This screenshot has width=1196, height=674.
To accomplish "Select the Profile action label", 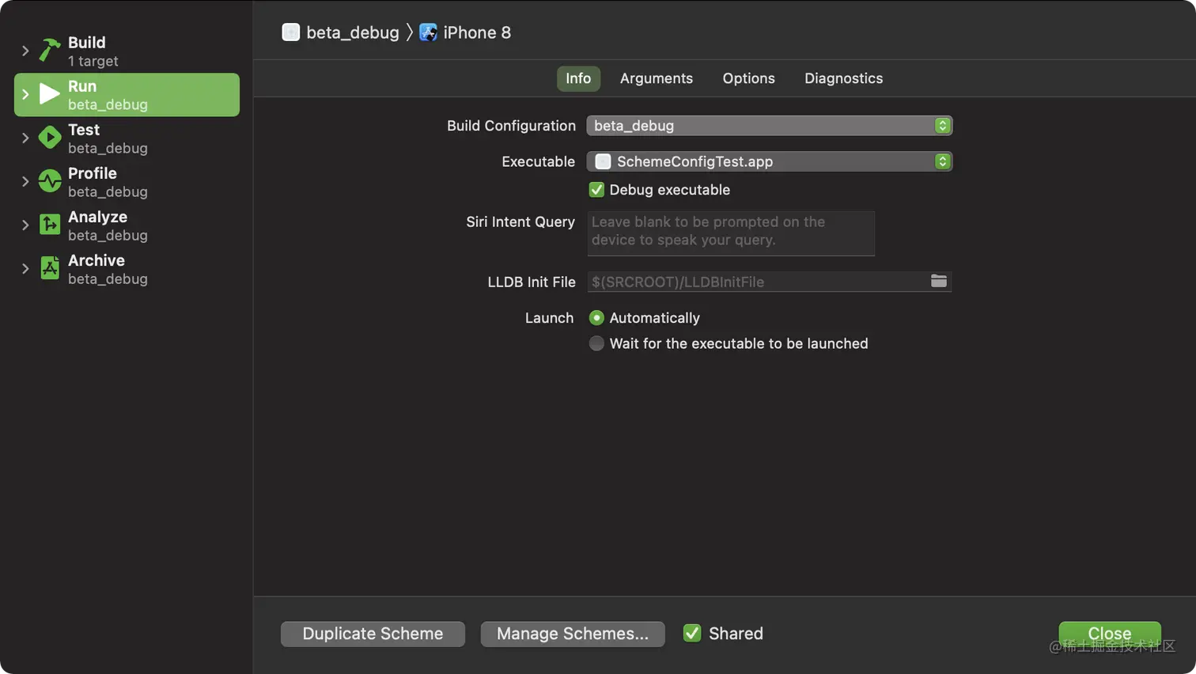I will [x=93, y=173].
